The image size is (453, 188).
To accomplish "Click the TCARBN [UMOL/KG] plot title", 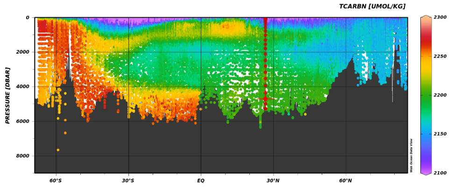I will (372, 7).
